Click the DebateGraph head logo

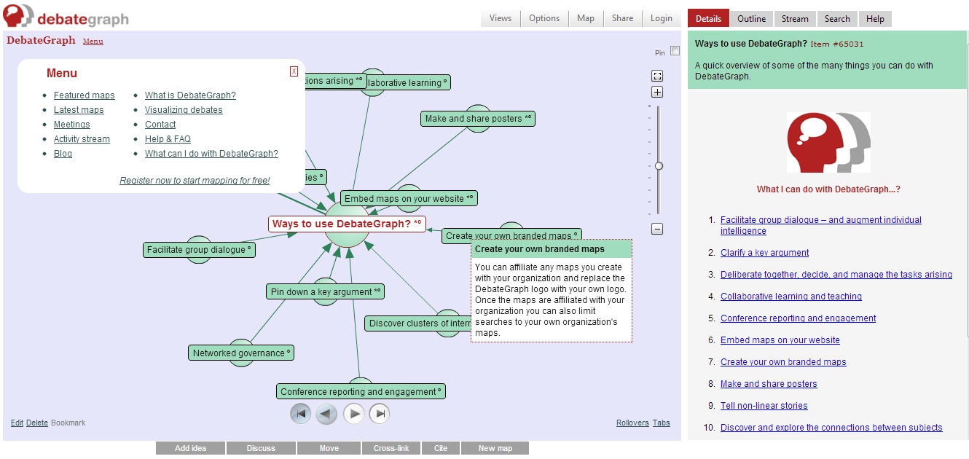(x=18, y=15)
